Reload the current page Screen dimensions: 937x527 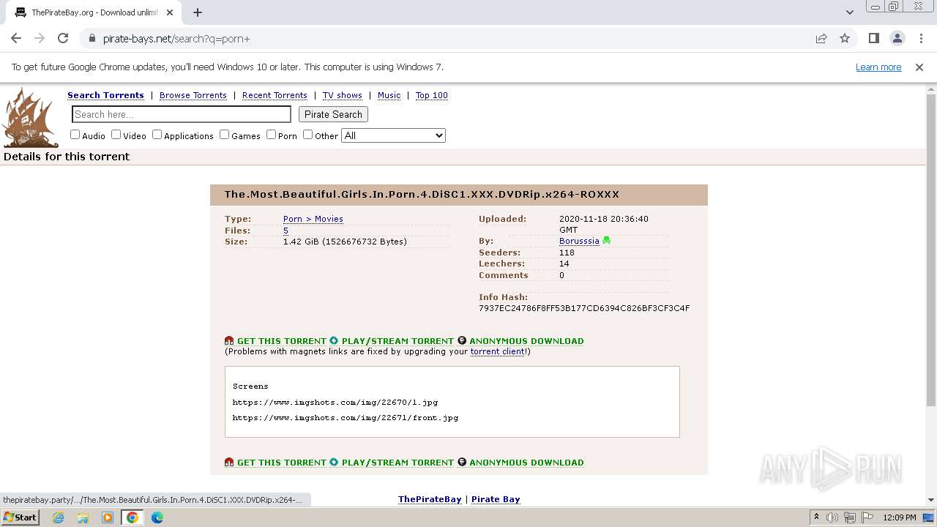click(63, 39)
